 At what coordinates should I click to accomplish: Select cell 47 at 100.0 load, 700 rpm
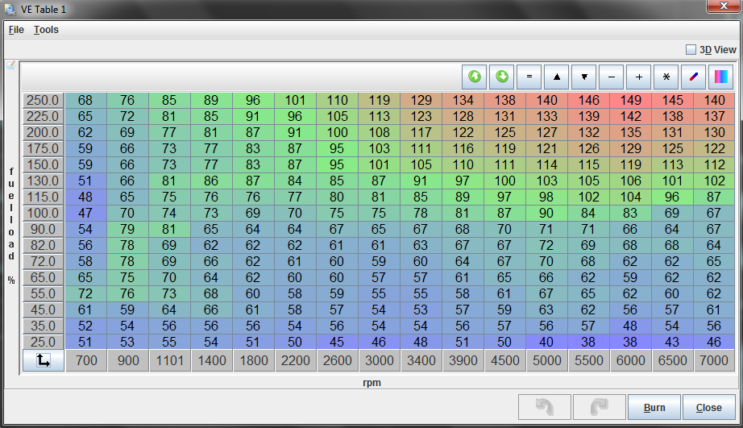tap(85, 214)
